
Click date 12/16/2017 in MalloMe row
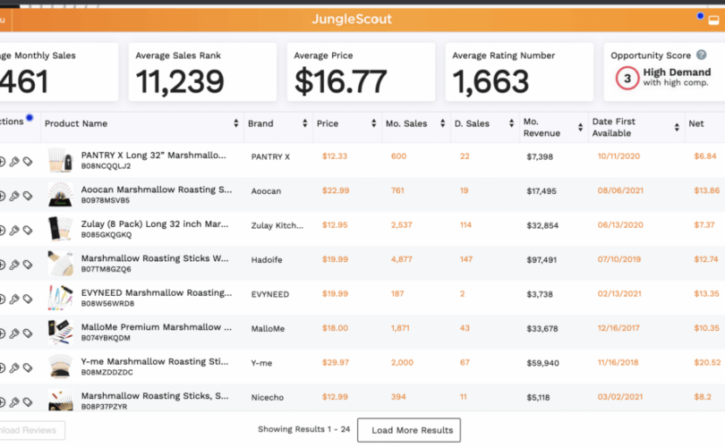click(x=618, y=328)
